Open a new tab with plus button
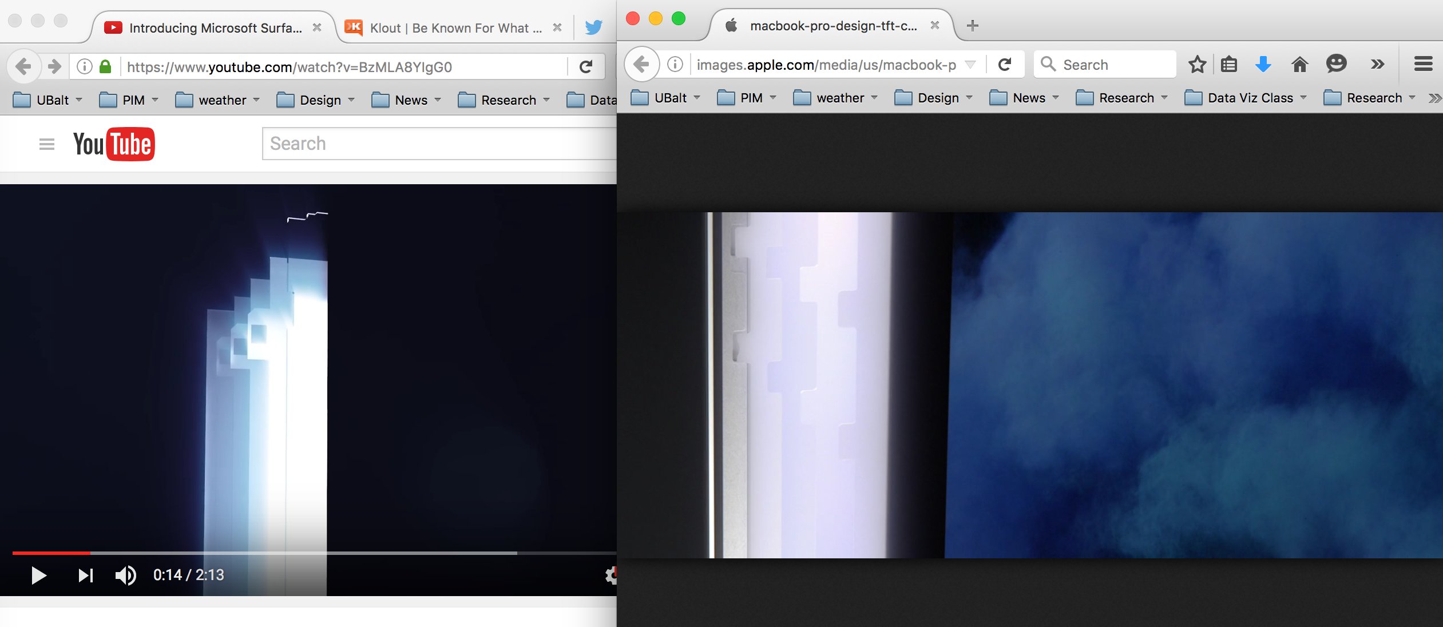The width and height of the screenshot is (1443, 627). 972,26
